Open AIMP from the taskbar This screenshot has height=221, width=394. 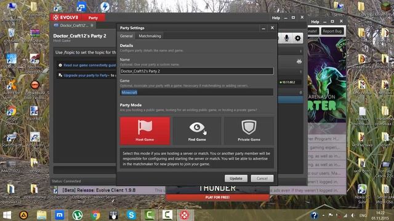click(x=23, y=215)
